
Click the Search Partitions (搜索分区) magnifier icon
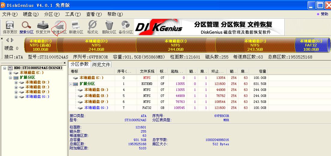[x=26, y=27]
